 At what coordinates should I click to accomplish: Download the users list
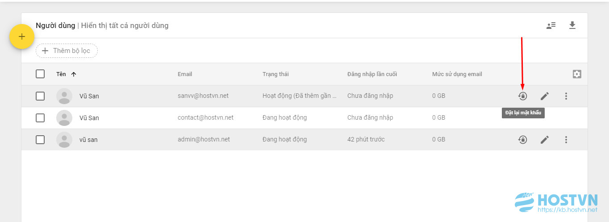(572, 25)
